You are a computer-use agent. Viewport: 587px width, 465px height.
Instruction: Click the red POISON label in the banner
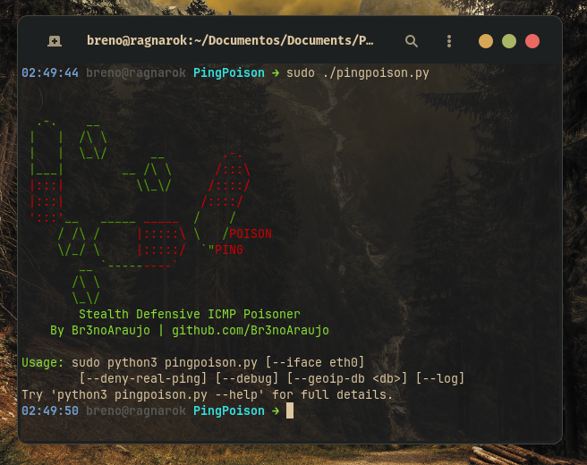click(251, 233)
